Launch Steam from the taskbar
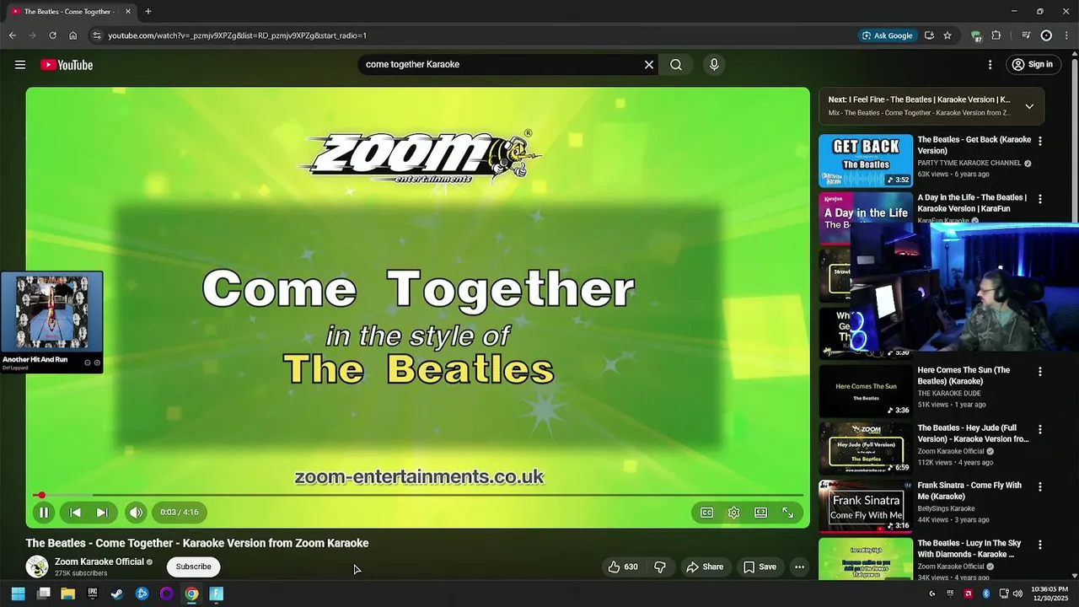The width and height of the screenshot is (1079, 607). click(x=117, y=594)
